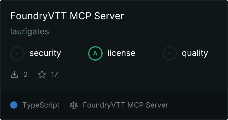228x120 pixels.
Task: Click the TypeScript language label
Action: click(x=41, y=105)
